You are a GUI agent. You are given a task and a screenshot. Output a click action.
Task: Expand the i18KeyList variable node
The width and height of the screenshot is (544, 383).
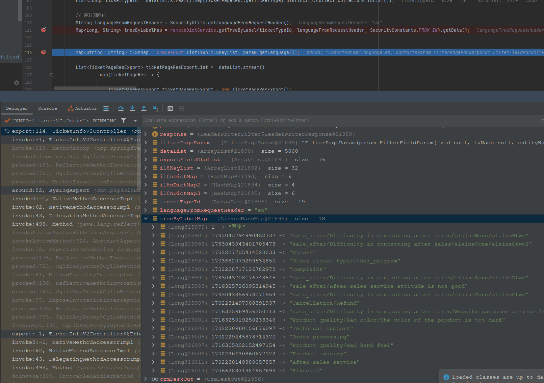point(146,168)
